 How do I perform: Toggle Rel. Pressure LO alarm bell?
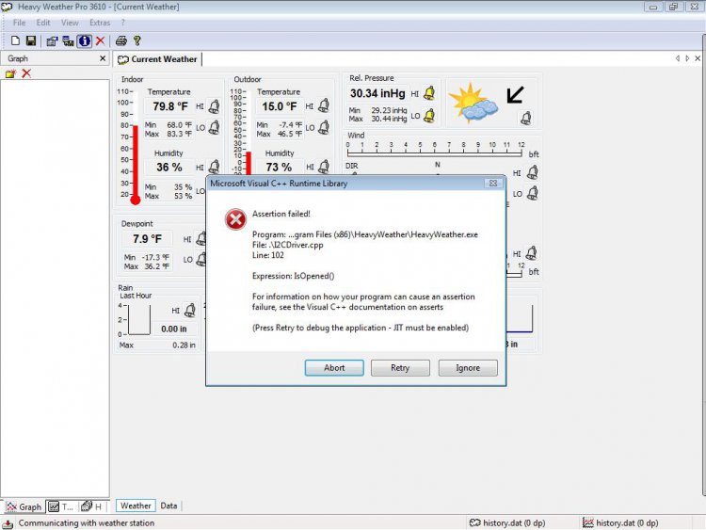click(429, 116)
